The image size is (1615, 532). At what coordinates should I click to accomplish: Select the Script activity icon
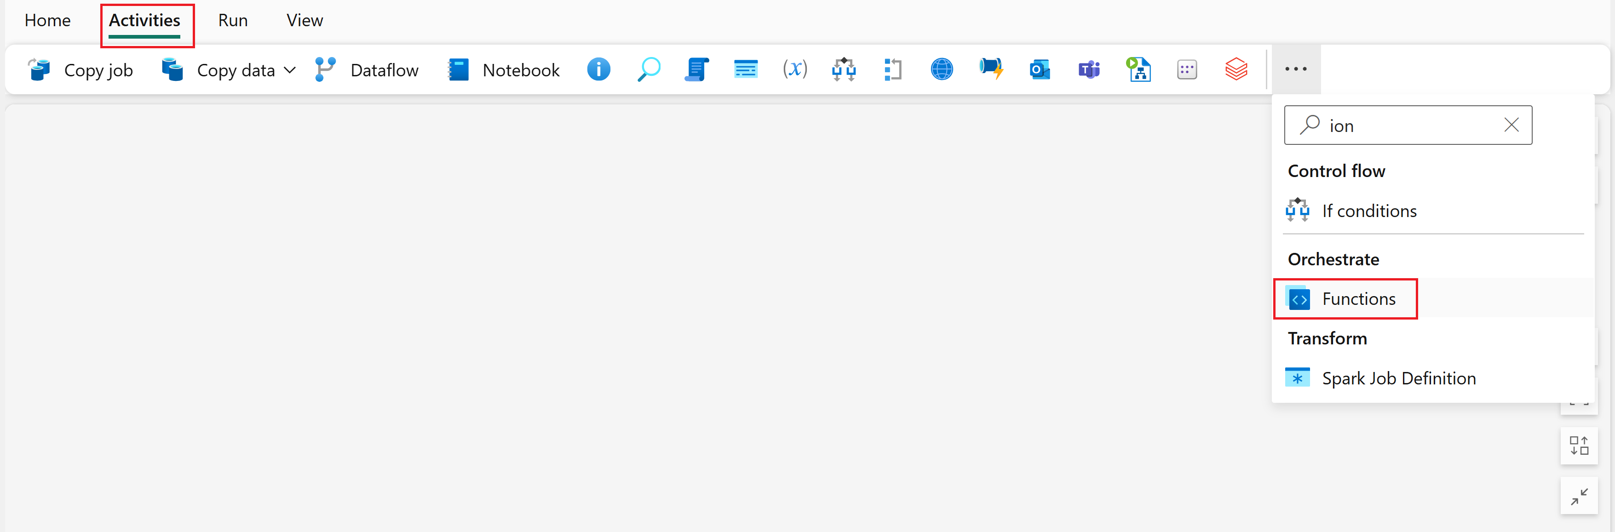[x=696, y=69]
